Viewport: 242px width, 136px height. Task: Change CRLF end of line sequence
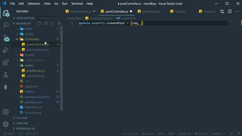click(171, 134)
